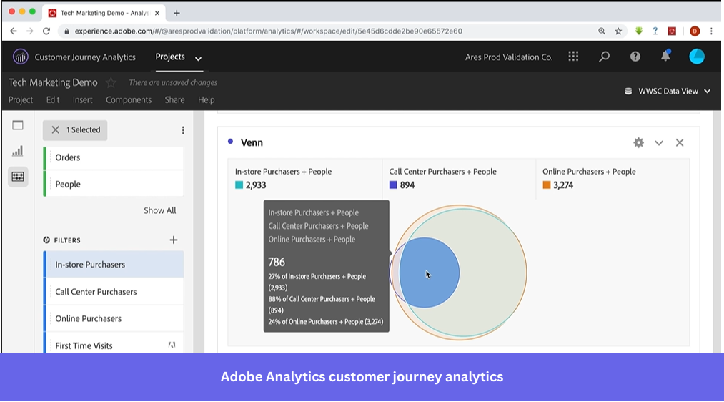Clear the 1 Selected chip
The height and width of the screenshot is (402, 724).
[x=55, y=130]
